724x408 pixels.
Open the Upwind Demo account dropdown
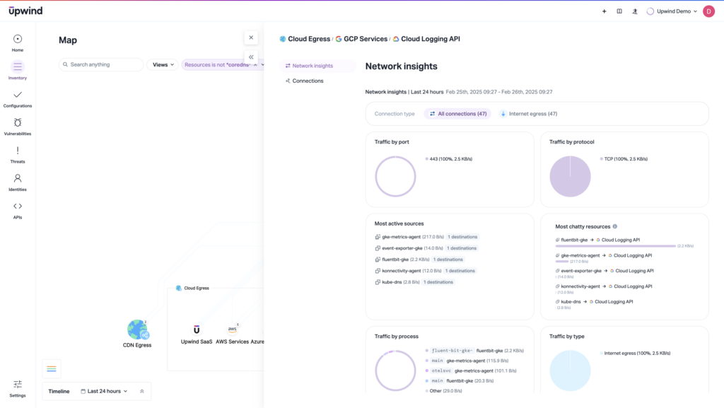click(x=672, y=11)
